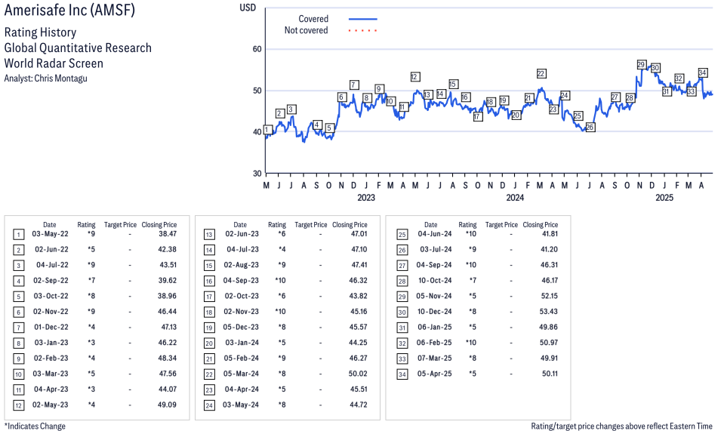The width and height of the screenshot is (721, 431).
Task: Click row number box 1 in first table
Action: (x=18, y=235)
